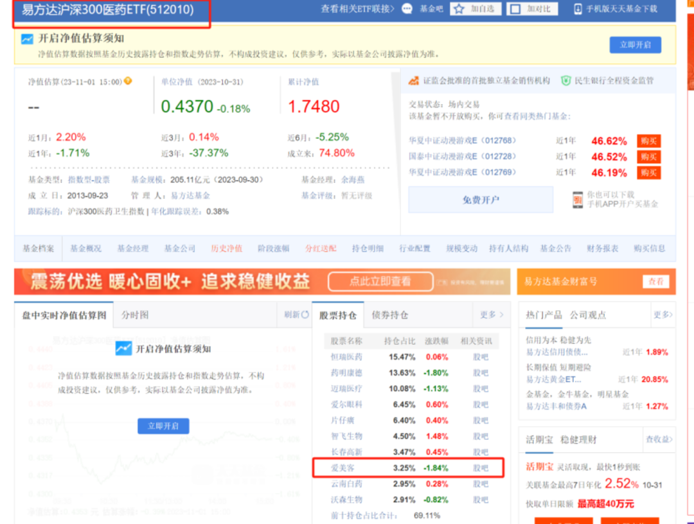694x524 pixels.
Task: Click the 民生银行 shield icon
Action: (x=565, y=80)
